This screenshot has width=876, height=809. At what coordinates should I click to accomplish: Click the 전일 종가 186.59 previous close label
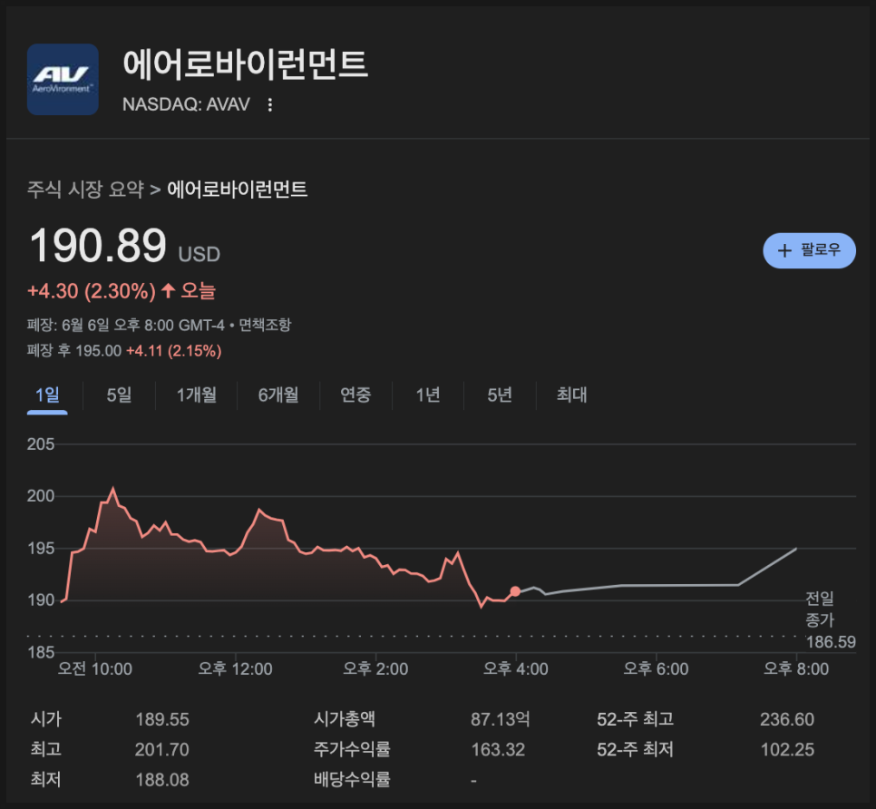click(830, 620)
